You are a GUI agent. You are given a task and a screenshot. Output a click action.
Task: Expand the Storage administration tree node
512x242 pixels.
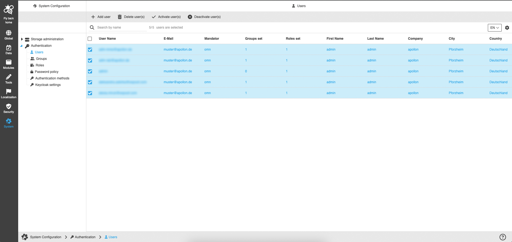[22, 39]
